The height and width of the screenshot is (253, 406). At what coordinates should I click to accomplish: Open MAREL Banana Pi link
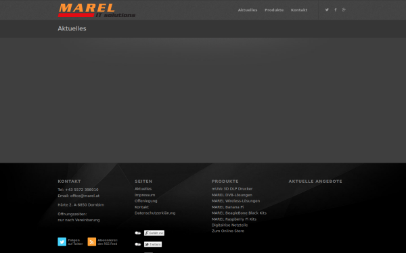[x=227, y=207]
